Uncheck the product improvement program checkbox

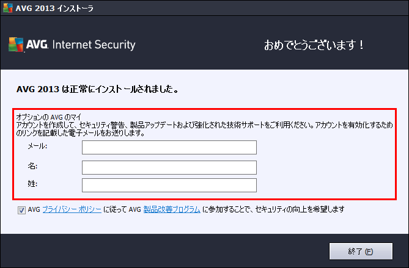tap(21, 210)
